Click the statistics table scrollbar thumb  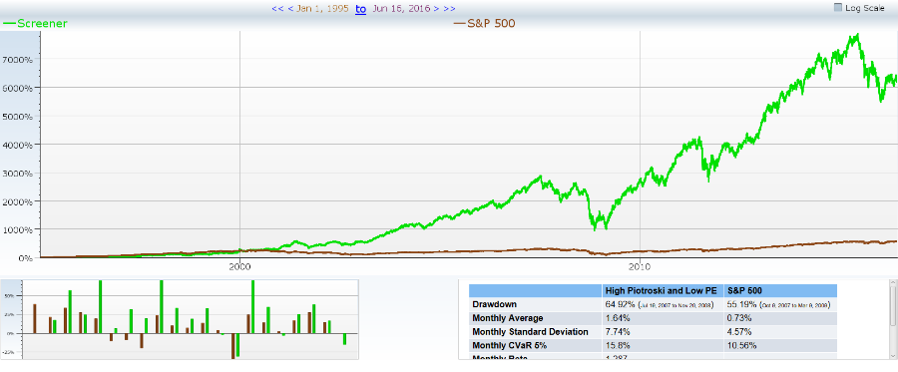point(892,306)
